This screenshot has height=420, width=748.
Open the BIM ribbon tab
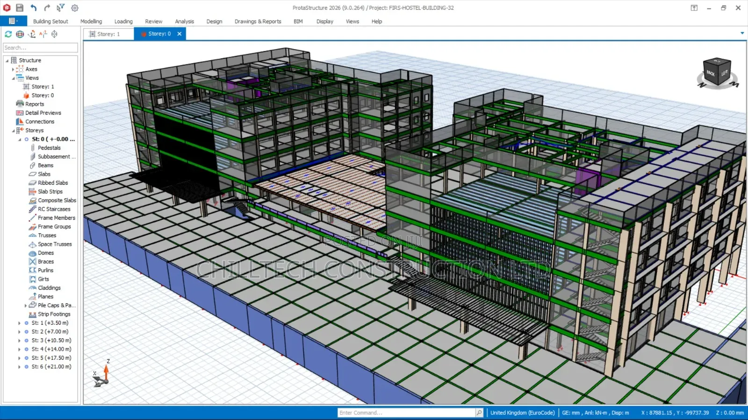tap(298, 21)
